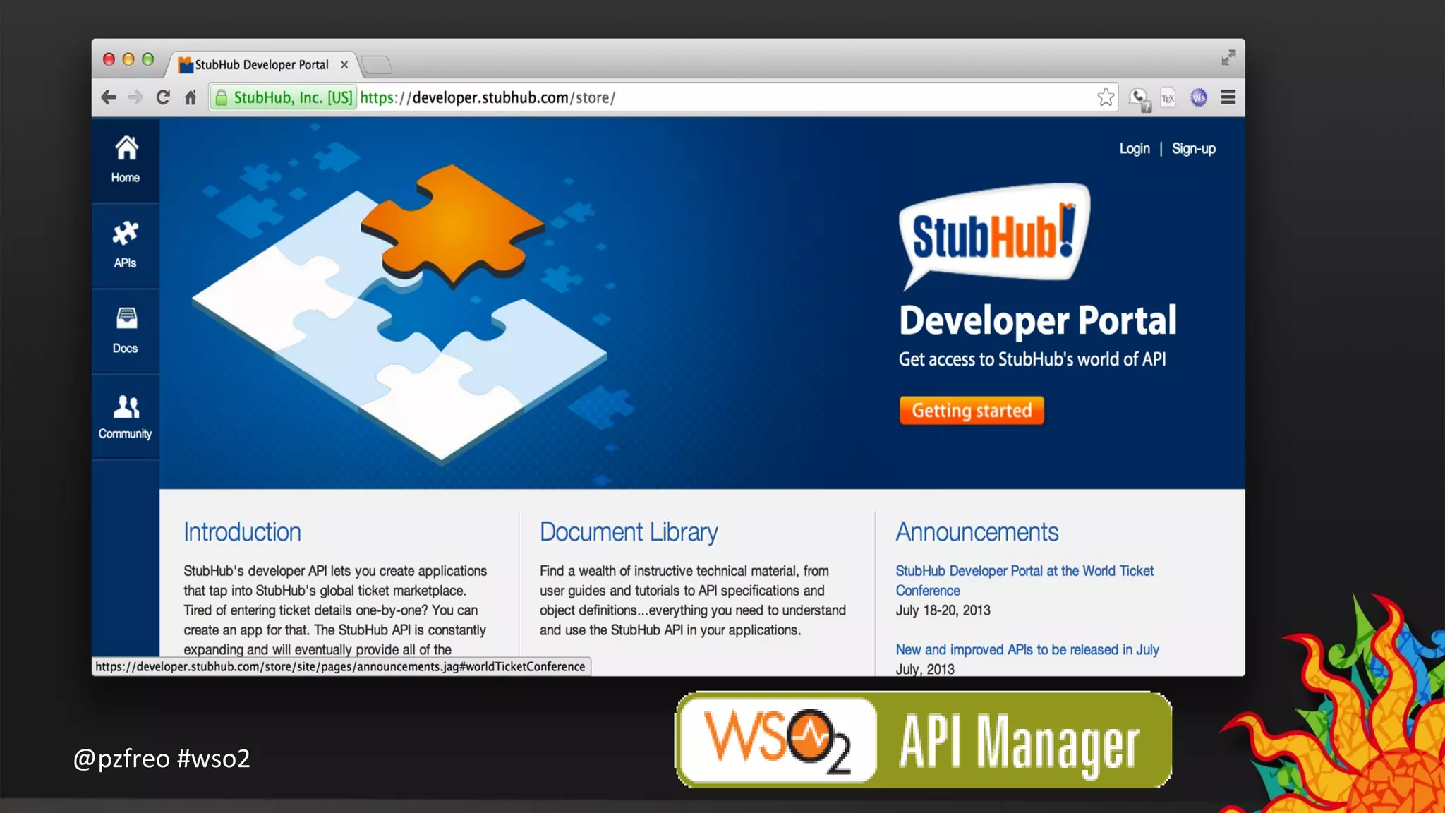Viewport: 1445px width, 813px height.
Task: Click the green padlock security indicator
Action: (222, 97)
